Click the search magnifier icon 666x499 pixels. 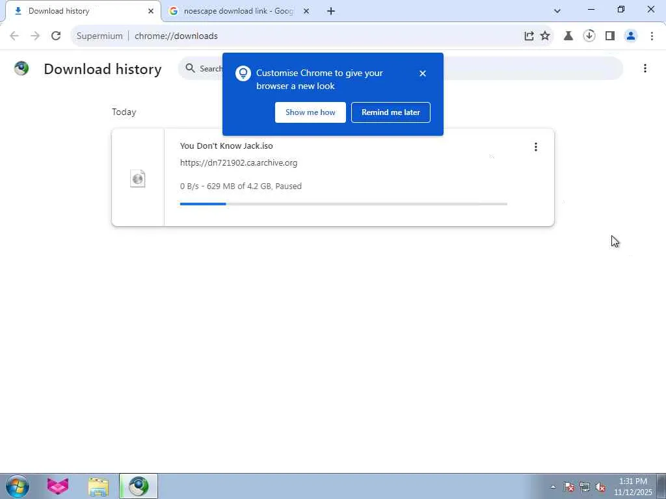coord(191,68)
